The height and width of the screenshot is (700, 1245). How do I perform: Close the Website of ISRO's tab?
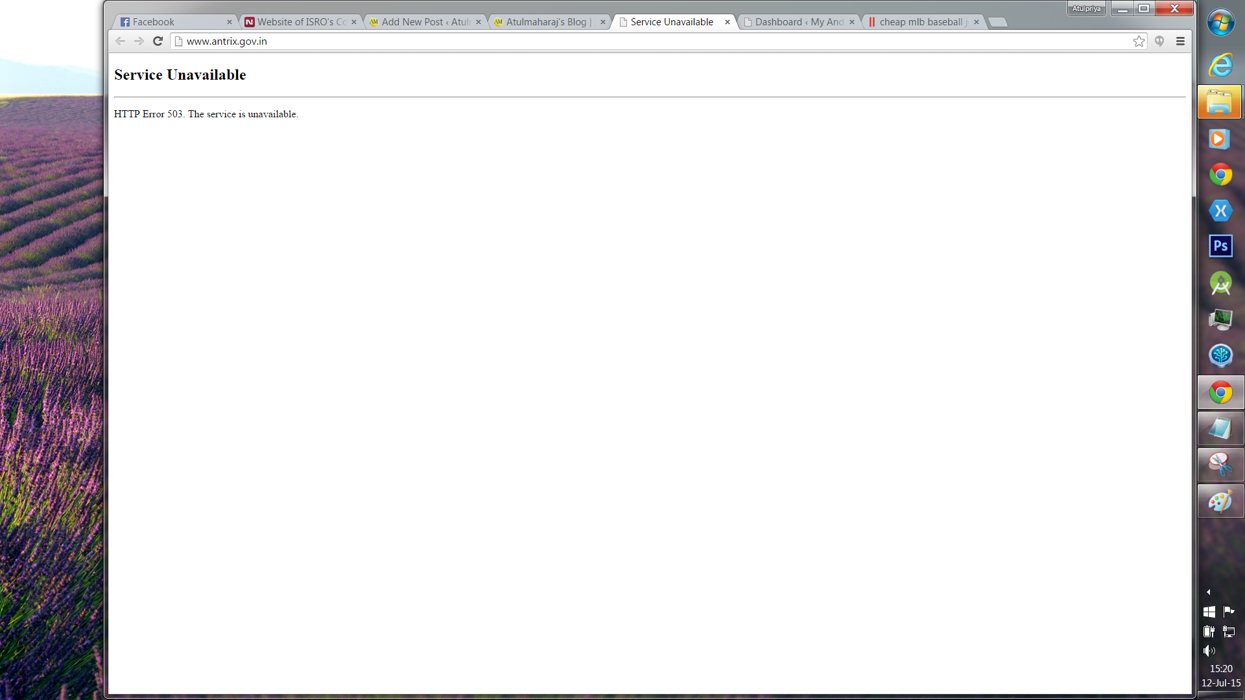pos(353,22)
